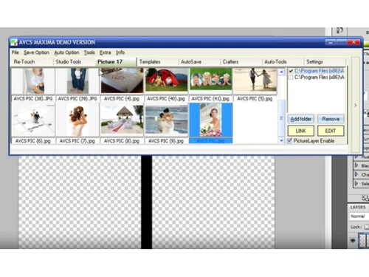The width and height of the screenshot is (369, 277).
Task: Expand the side panel with the right chevron
Action: (356, 106)
